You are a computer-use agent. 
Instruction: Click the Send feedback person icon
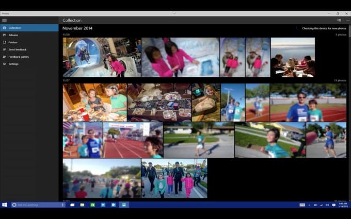(4, 49)
